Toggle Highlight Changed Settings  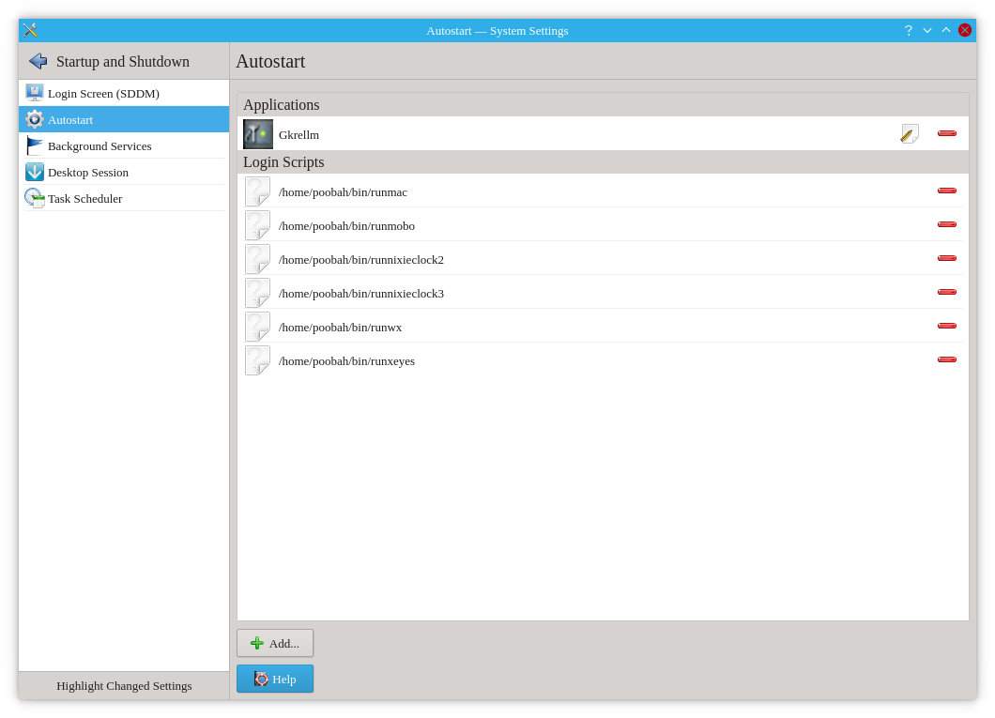click(124, 686)
